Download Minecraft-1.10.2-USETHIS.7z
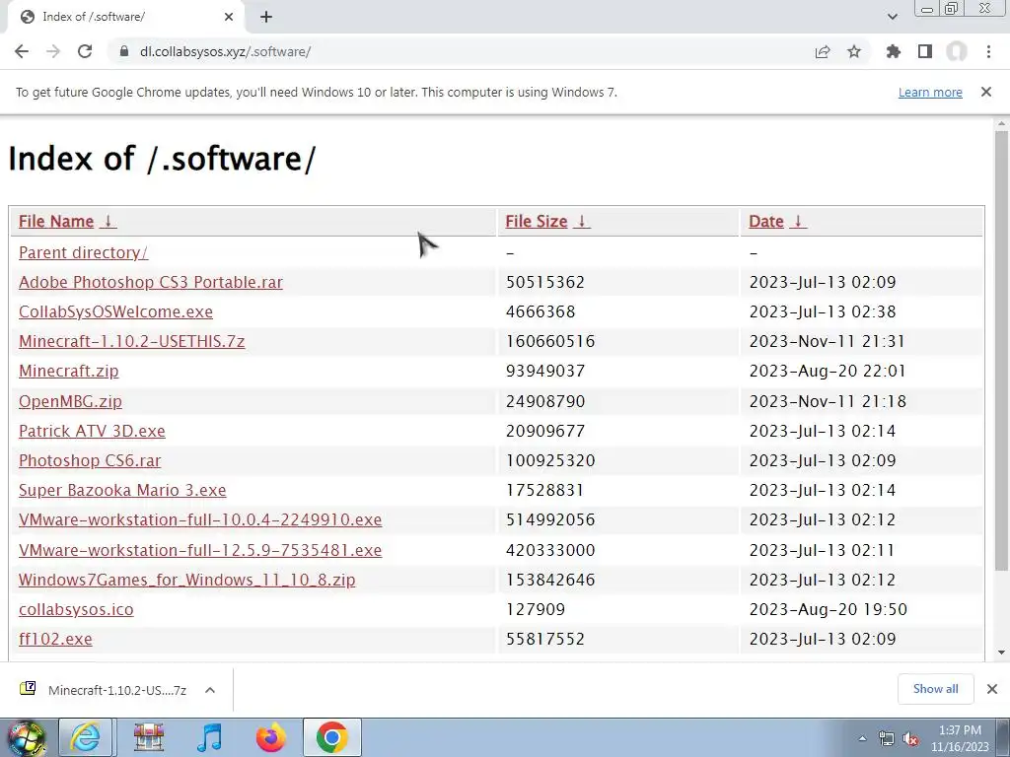Screen dimensions: 1010x757 [x=131, y=341]
